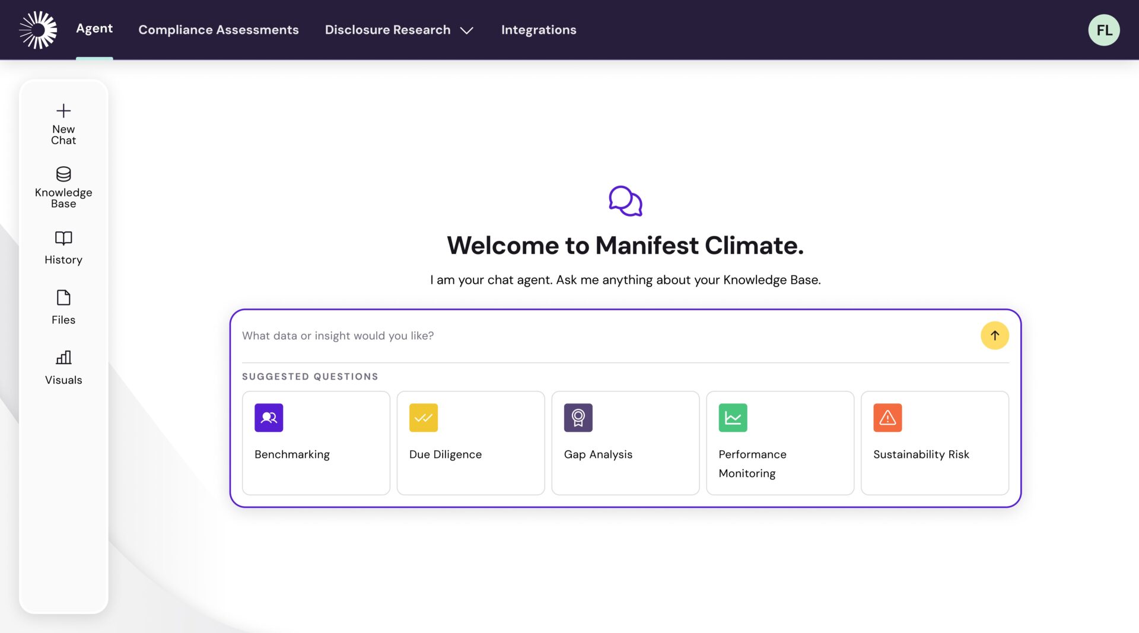Select the Agent tab in the navbar
Screen dimensions: 1139x633
(94, 28)
